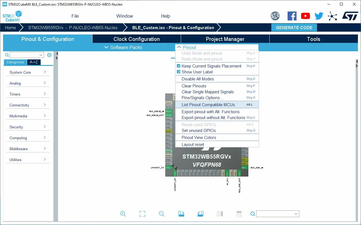Fit chip view to screen
The height and width of the screenshot is (225, 361).
click(x=142, y=214)
